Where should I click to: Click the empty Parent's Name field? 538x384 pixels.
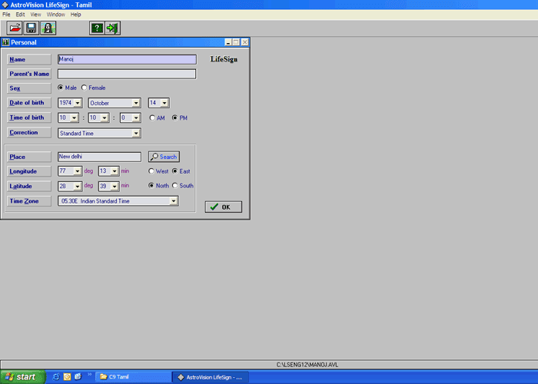point(127,74)
